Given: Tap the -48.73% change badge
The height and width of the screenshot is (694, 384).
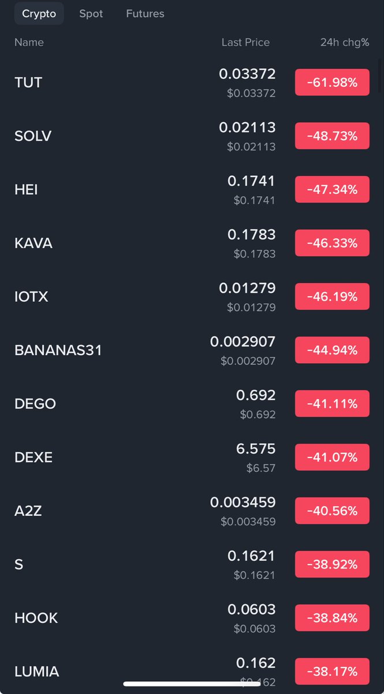Looking at the screenshot, I should 332,136.
